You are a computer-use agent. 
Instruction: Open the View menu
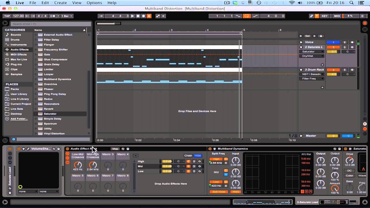pos(77,3)
